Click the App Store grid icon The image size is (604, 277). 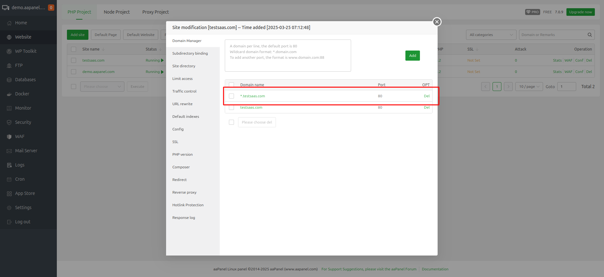coord(9,194)
